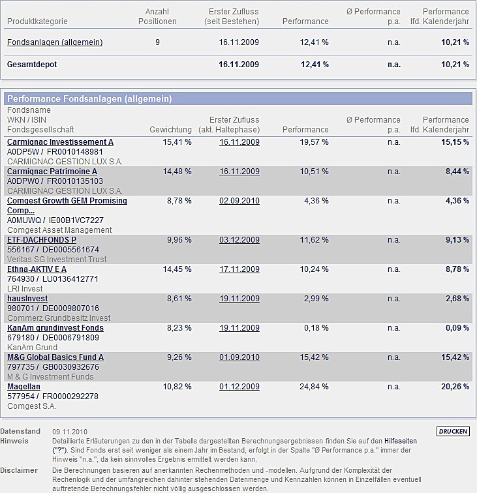The width and height of the screenshot is (477, 493).
Task: Select the Carmignac Patrimoine A fund link
Action: point(52,172)
